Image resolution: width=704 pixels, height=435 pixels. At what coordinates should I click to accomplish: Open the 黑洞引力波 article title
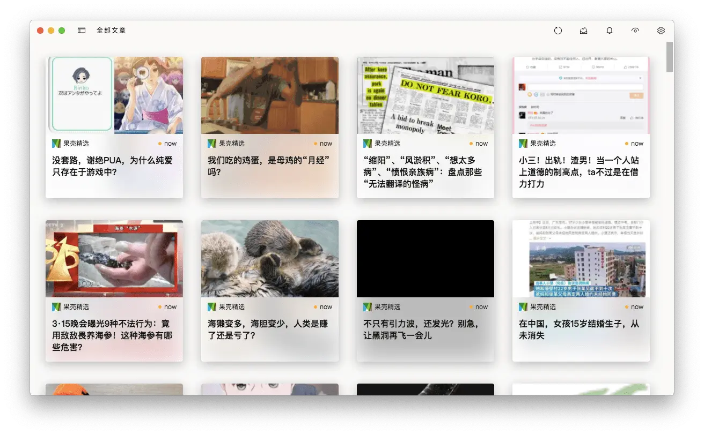pos(421,329)
